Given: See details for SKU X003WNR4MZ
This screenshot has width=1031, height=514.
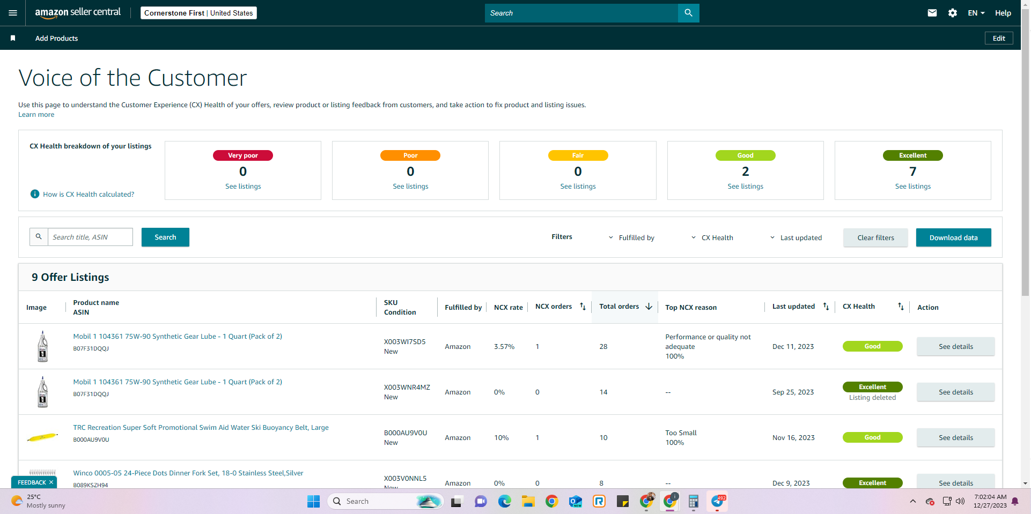Looking at the screenshot, I should (955, 392).
